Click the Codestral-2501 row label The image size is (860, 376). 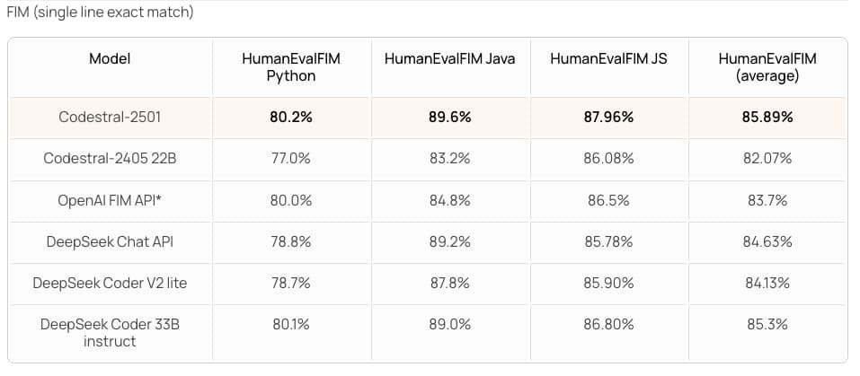tap(110, 117)
